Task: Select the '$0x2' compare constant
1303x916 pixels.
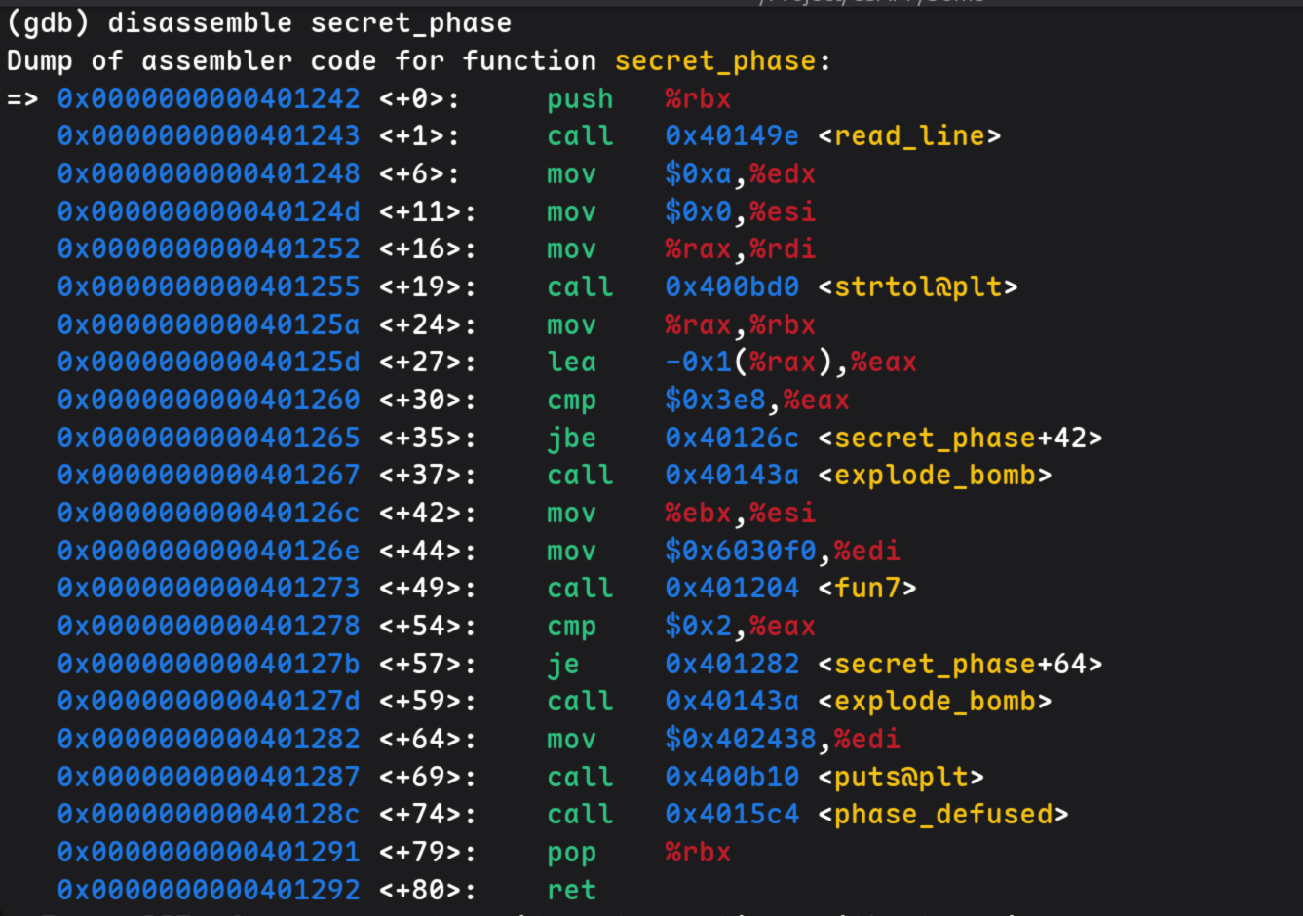Action: [x=698, y=626]
